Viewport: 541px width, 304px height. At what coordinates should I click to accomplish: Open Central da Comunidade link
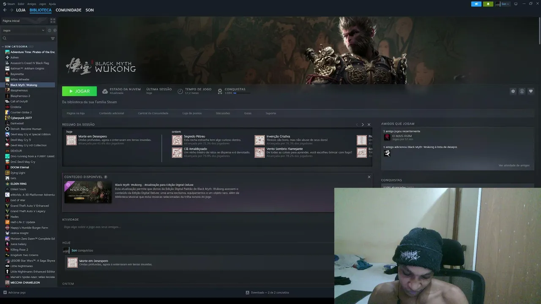tap(153, 113)
